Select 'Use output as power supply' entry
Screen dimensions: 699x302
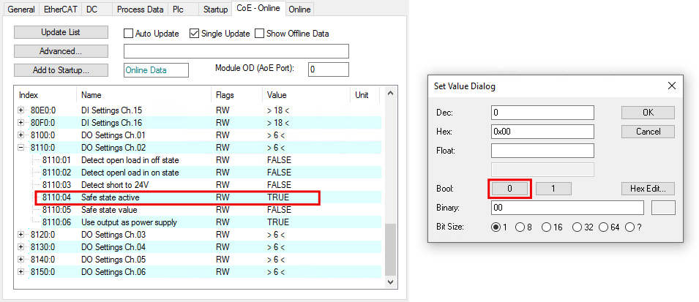[205, 222]
